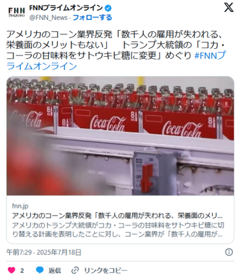Click the fnn.jp domain link
Image resolution: width=241 pixels, height=279 pixels.
click(20, 206)
